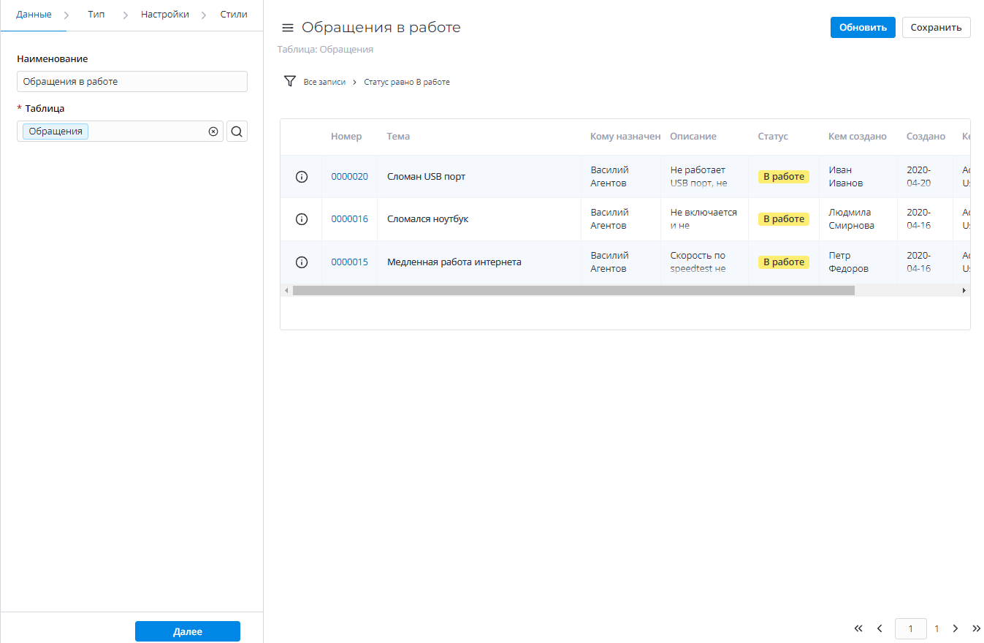The image size is (984, 643).
Task: Open info for record 0000020
Action: point(301,177)
